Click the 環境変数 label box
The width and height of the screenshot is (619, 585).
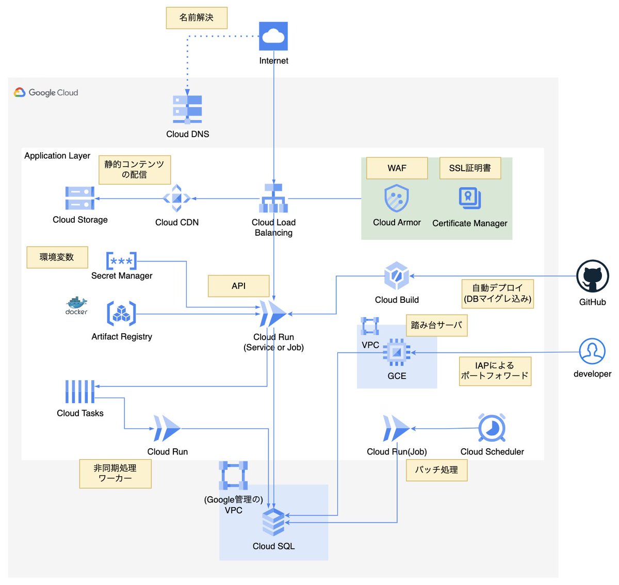[57, 257]
